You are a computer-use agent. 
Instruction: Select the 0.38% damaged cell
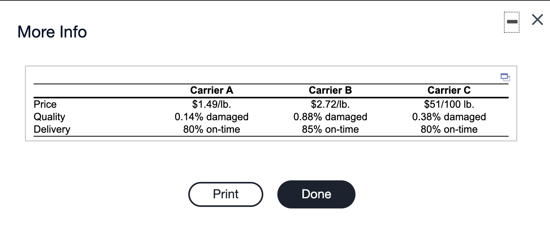(449, 117)
